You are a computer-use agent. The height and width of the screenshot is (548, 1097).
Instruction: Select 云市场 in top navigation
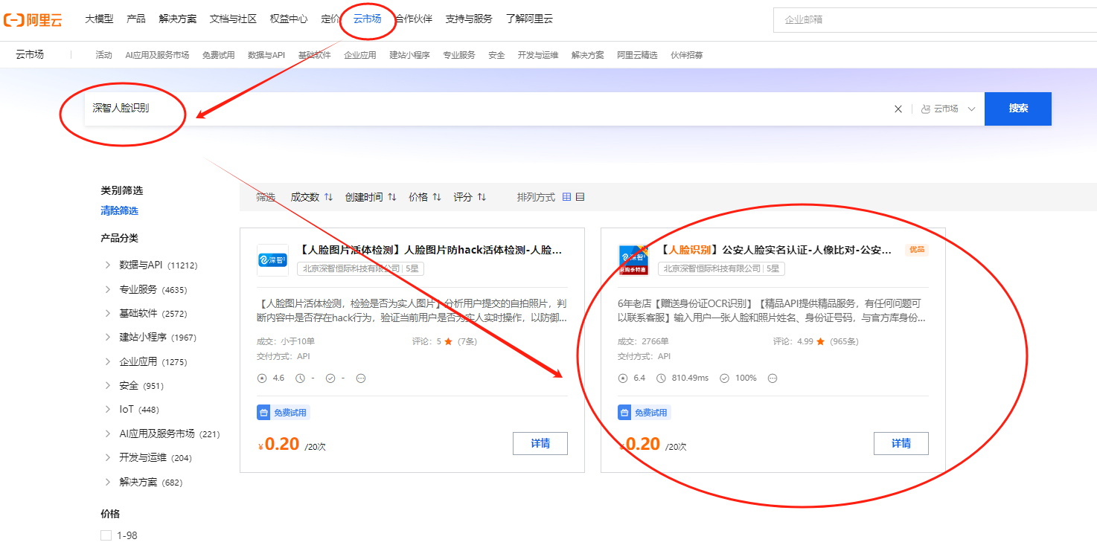tap(367, 19)
